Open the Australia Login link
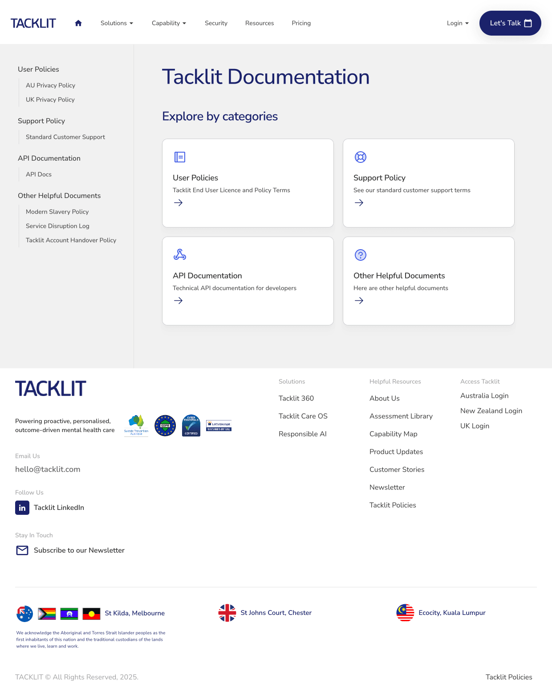The image size is (552, 687). click(x=484, y=396)
